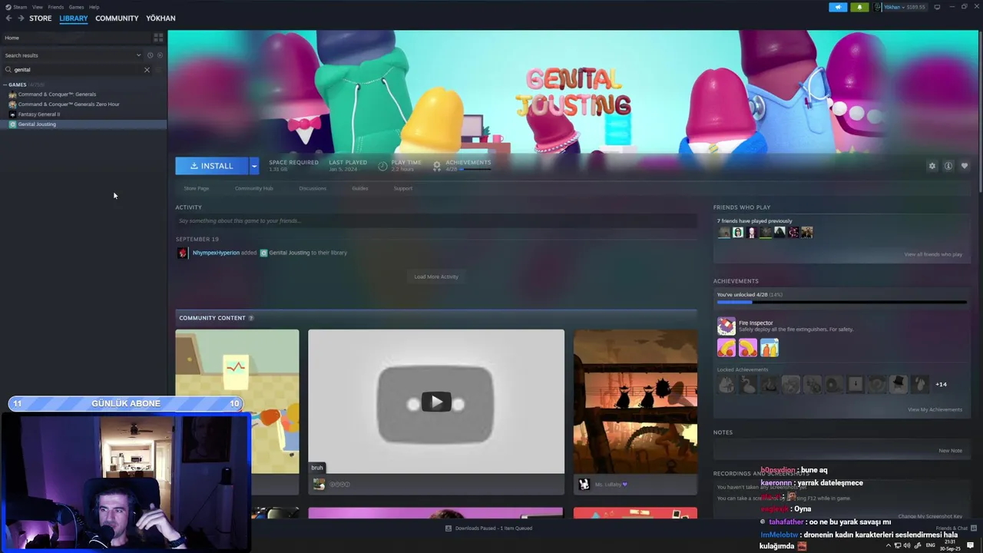The height and width of the screenshot is (553, 983).
Task: Open the Support link
Action: [x=402, y=188]
